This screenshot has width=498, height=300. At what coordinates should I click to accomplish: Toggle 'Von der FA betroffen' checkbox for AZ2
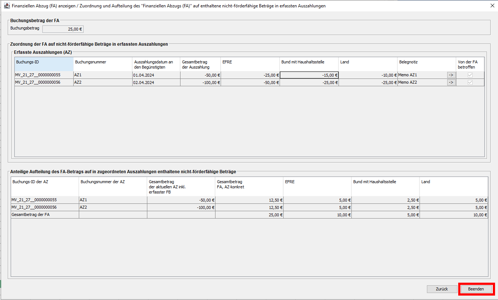coord(470,82)
